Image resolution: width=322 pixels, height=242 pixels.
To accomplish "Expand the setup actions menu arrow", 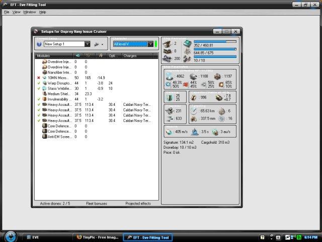I will [x=102, y=44].
